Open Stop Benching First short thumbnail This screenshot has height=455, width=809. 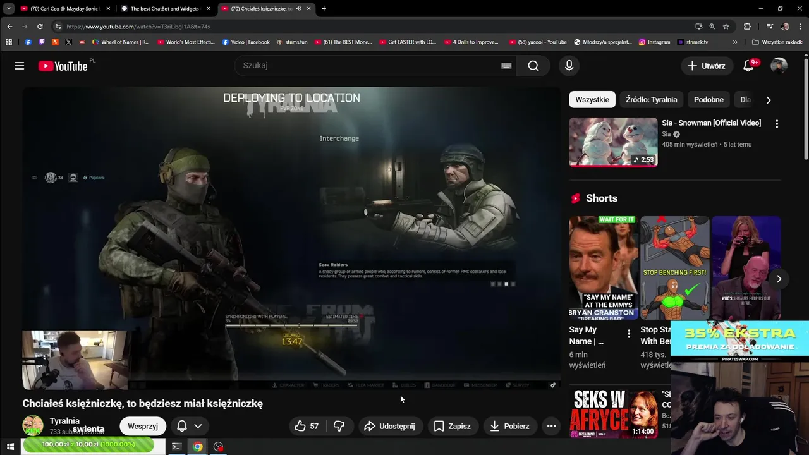tap(674, 268)
